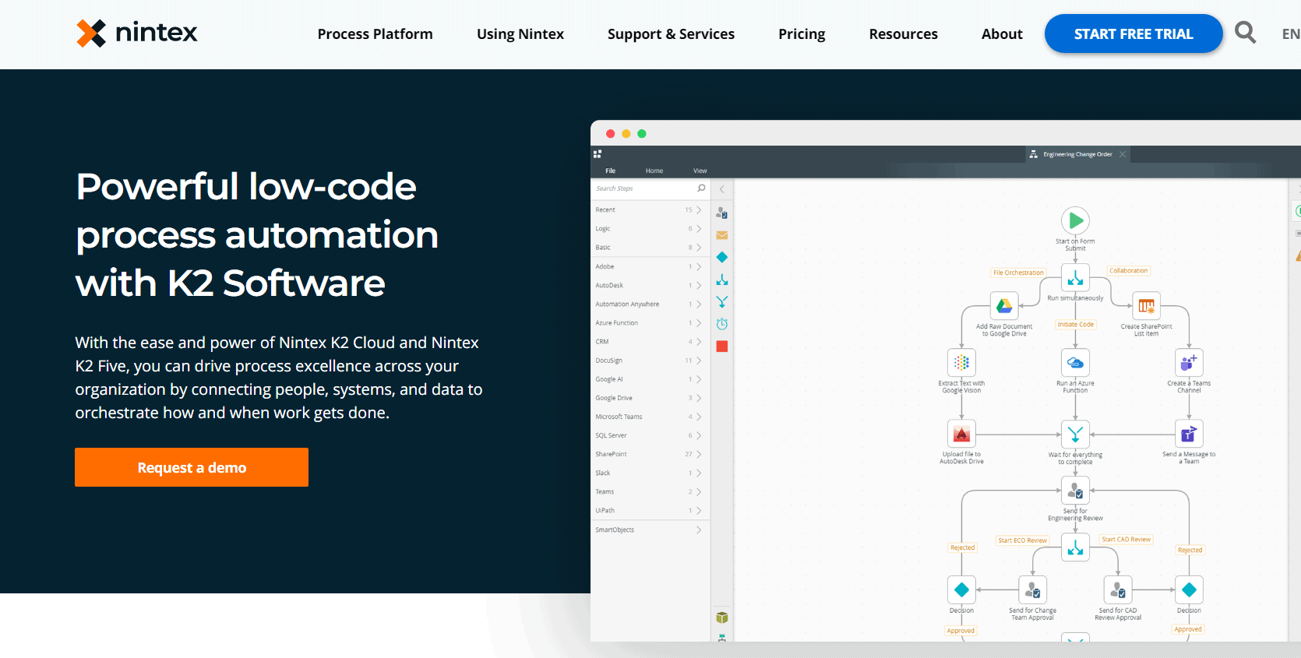Select the Split step toolbox icon
This screenshot has width=1301, height=658.
coord(722,280)
